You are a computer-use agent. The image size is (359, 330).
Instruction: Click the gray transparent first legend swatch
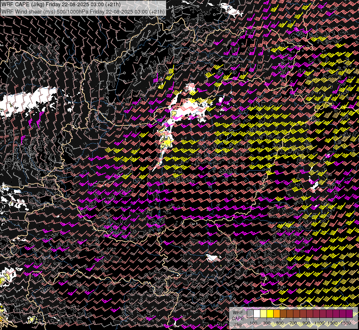coord(250,313)
